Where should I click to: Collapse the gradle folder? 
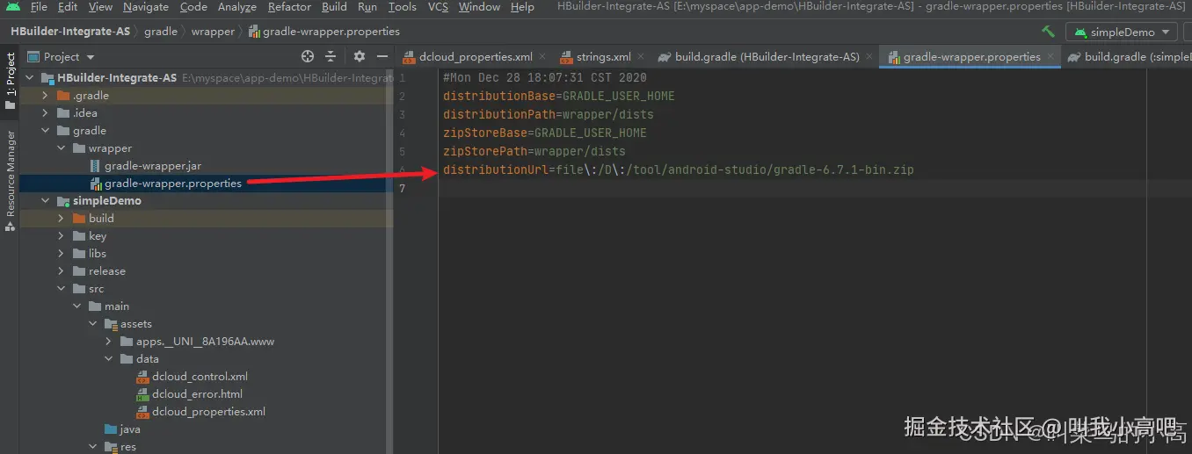45,131
